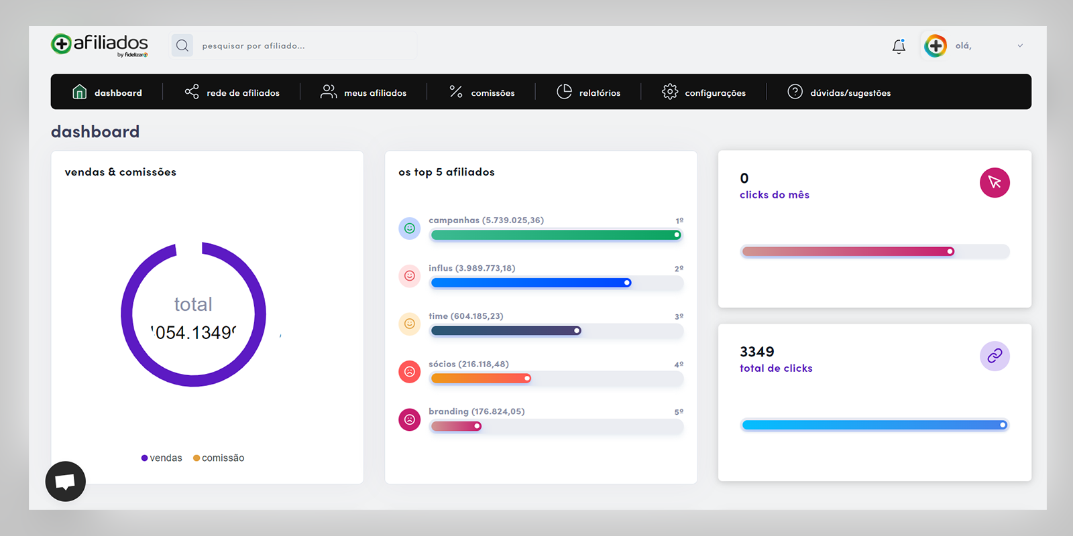The width and height of the screenshot is (1073, 536).
Task: Click the meus afiliados people icon
Action: click(x=329, y=92)
